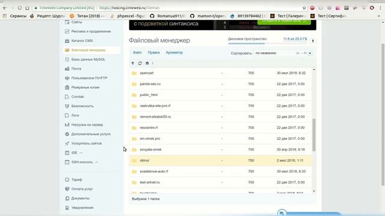Viewport: 385px width, 216px height.
Task: Open Ускоритель сайтов rocket icon
Action: click(x=67, y=143)
